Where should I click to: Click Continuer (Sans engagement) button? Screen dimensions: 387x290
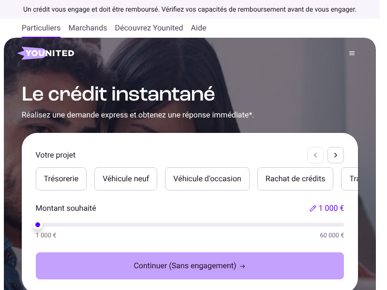tap(190, 266)
